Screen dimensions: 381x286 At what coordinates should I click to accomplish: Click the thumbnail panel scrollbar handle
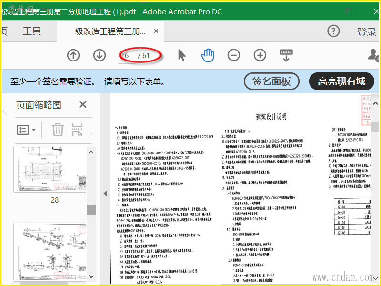coord(91,210)
